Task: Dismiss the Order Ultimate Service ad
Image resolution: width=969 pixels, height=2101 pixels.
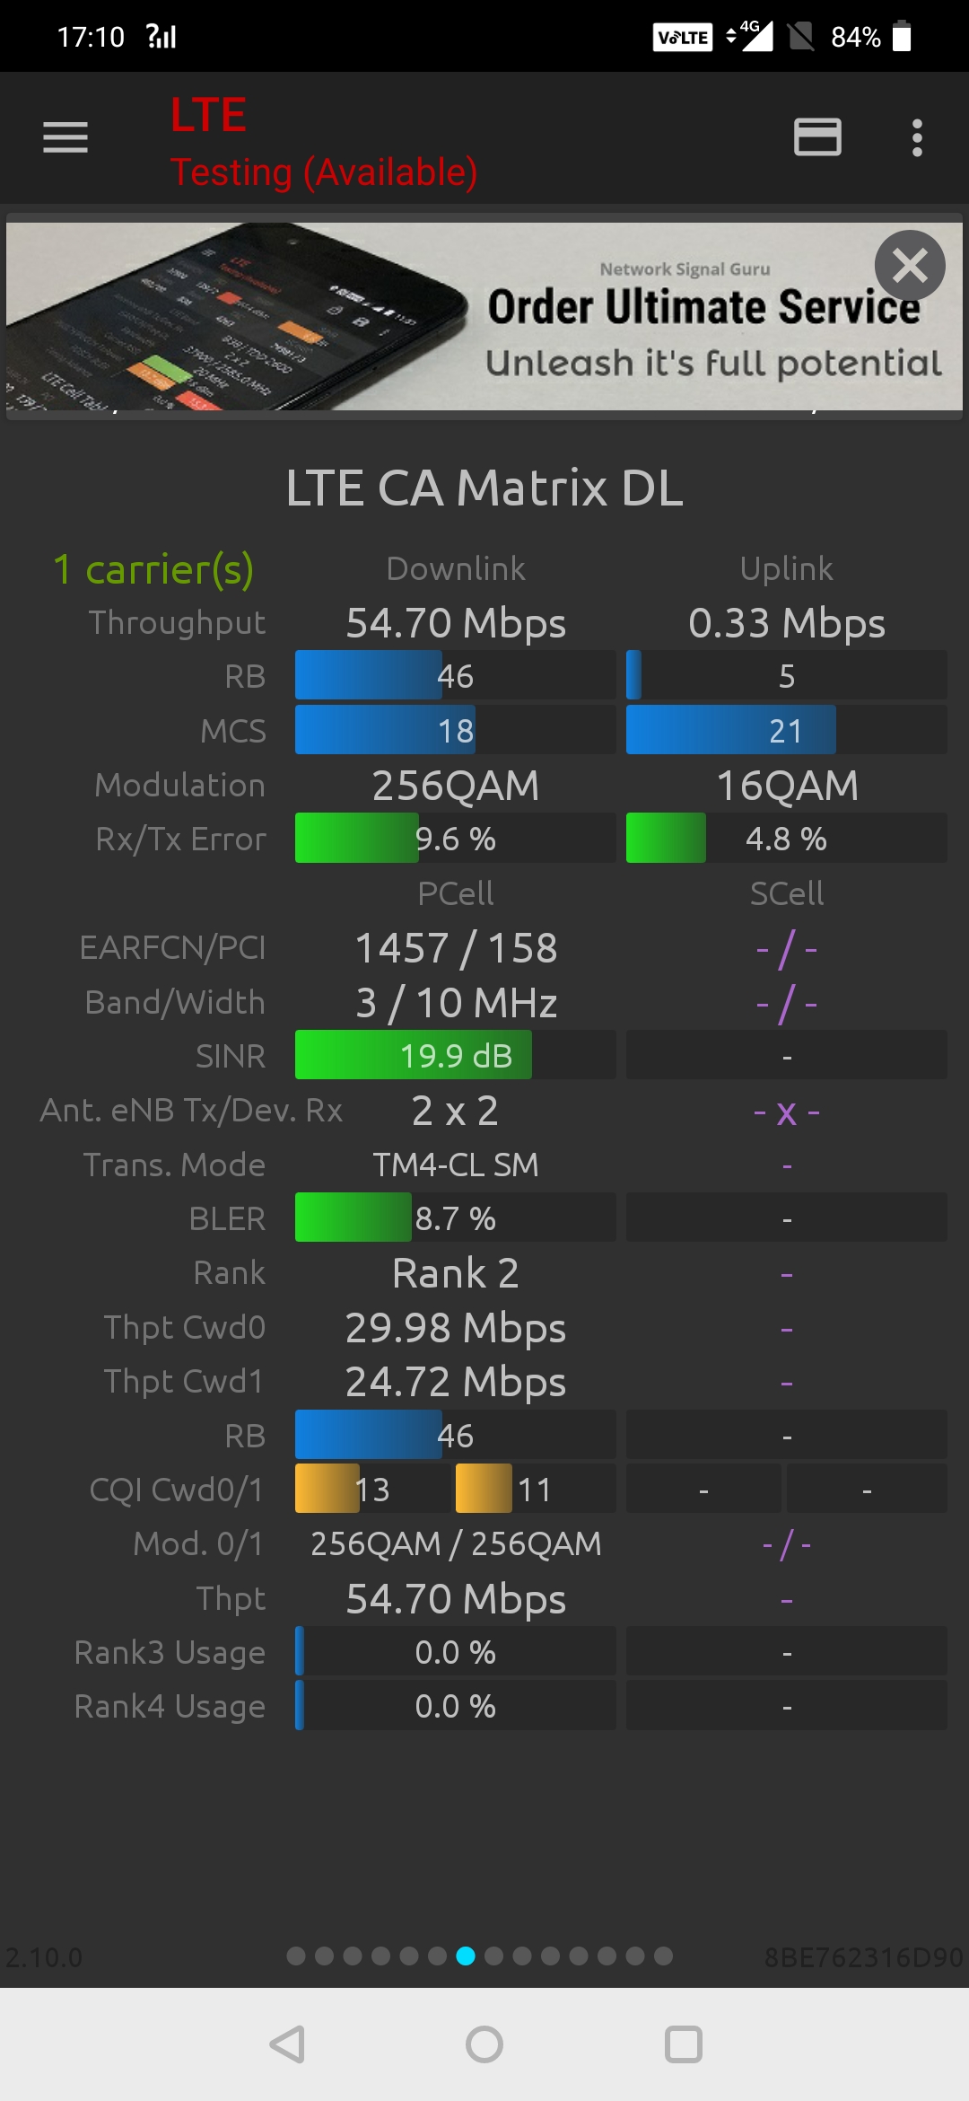Action: tap(908, 266)
